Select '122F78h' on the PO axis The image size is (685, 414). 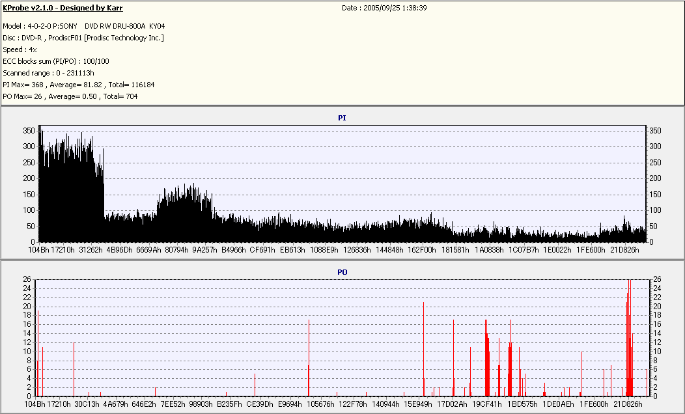point(352,404)
